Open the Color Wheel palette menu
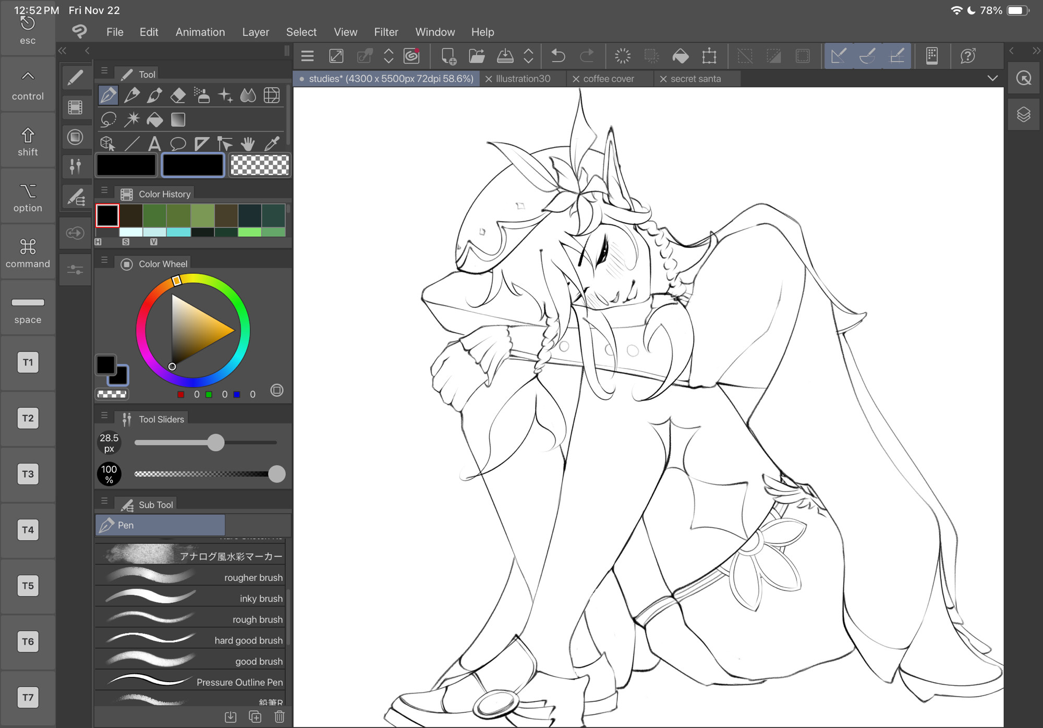The width and height of the screenshot is (1043, 728). (104, 260)
